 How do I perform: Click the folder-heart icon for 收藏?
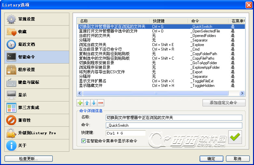click(11, 32)
